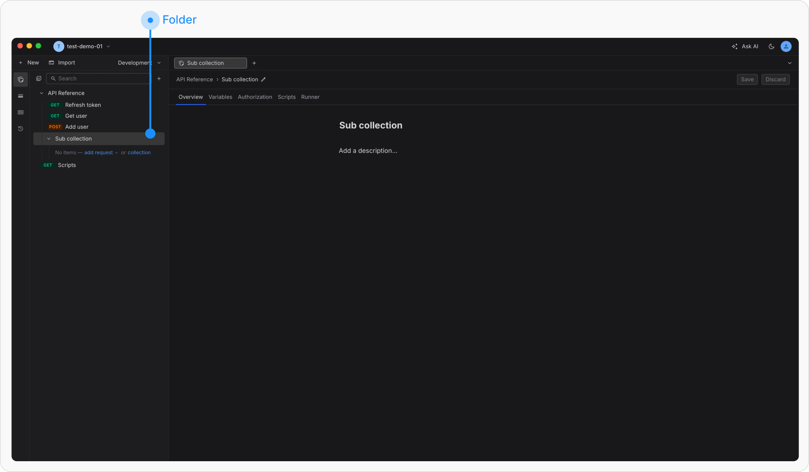Screen dimensions: 809x472
Task: Switch to the Authorization tab
Action: tap(254, 97)
